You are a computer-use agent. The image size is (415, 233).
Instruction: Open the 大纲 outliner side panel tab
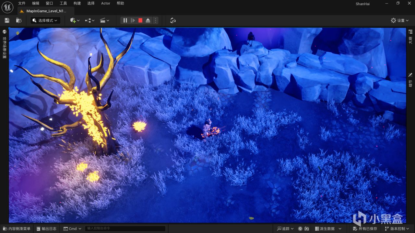point(410,36)
